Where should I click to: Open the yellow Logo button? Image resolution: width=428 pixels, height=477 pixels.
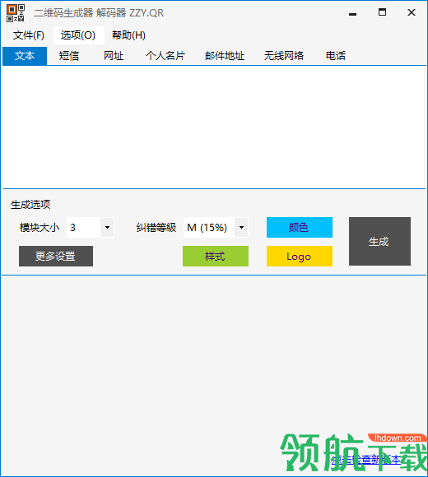[x=300, y=256]
